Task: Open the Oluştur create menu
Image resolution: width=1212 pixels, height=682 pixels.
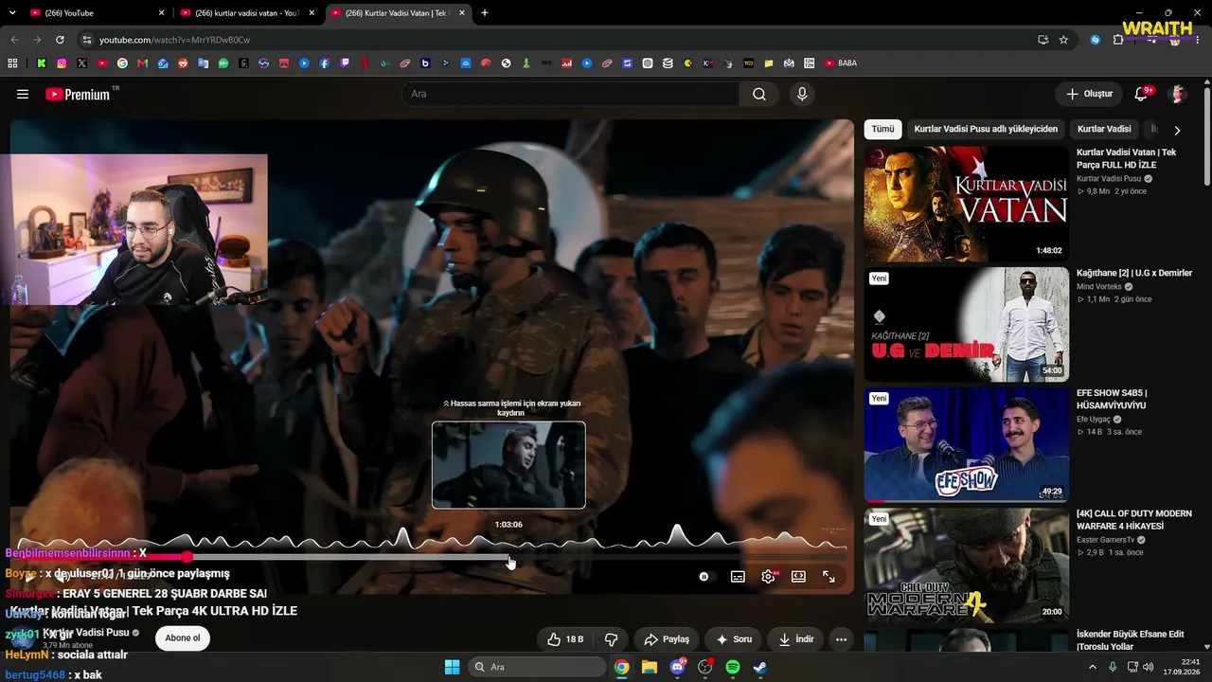Action: pyautogui.click(x=1089, y=94)
